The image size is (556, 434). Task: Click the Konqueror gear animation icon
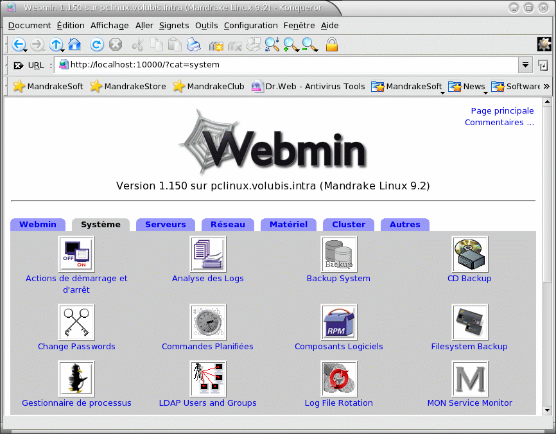pos(544,45)
